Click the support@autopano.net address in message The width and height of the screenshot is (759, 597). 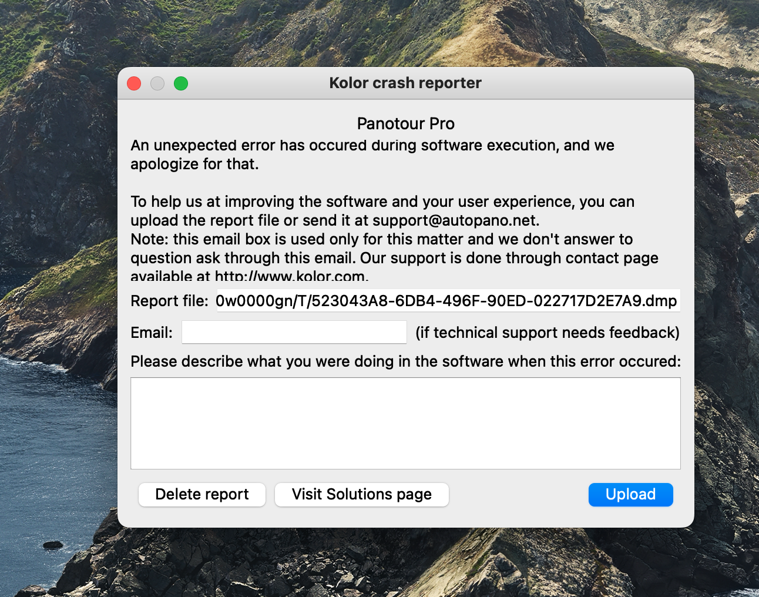[455, 220]
